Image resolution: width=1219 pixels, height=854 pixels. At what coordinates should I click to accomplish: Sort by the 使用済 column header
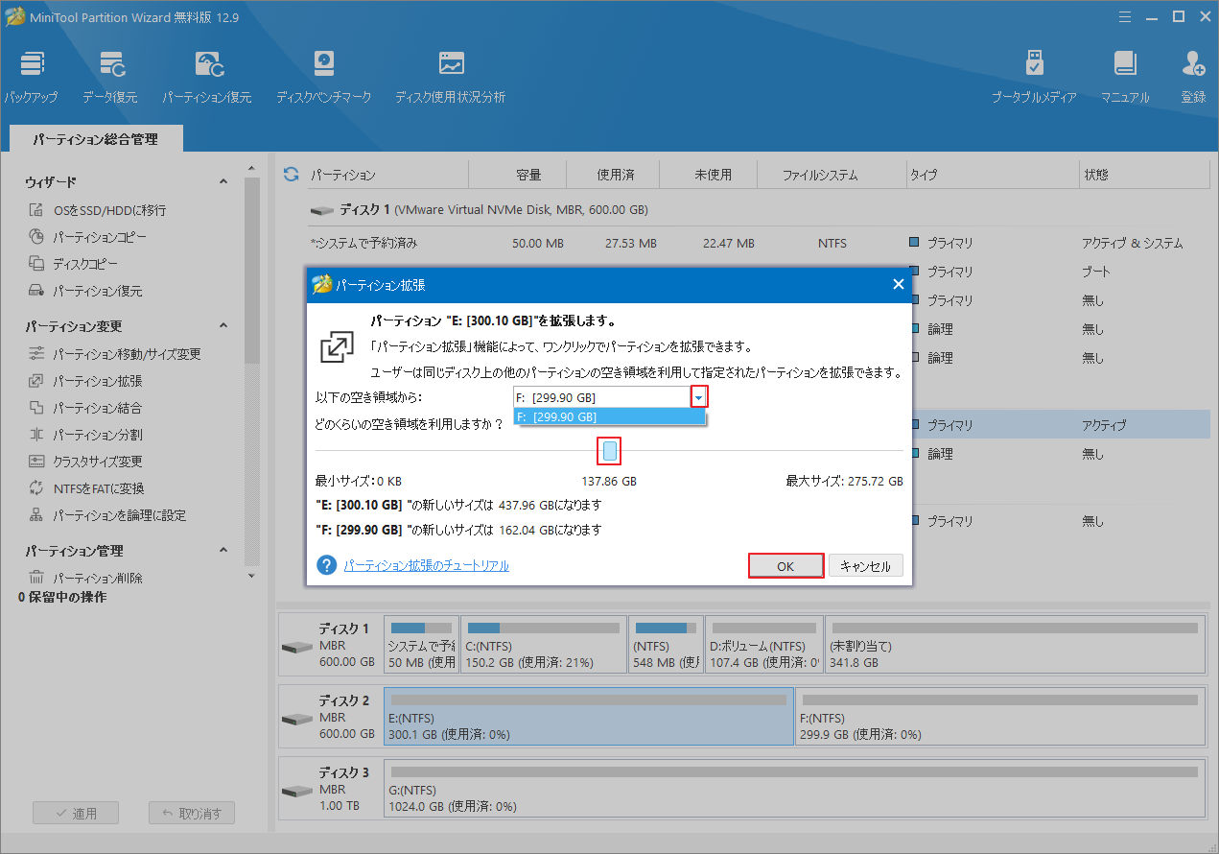click(615, 175)
